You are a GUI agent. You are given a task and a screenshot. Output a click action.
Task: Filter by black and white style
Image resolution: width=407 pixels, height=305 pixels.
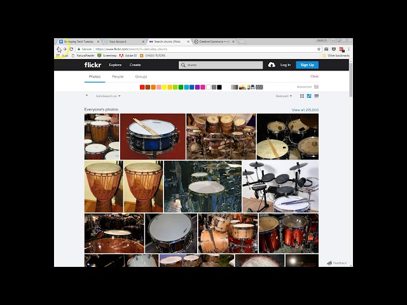point(235,87)
